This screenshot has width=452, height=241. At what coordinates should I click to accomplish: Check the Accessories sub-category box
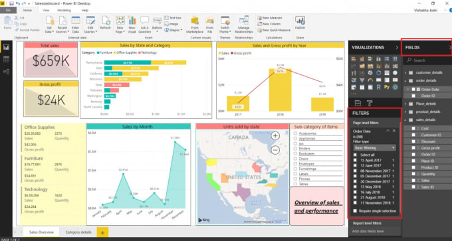[295, 133]
